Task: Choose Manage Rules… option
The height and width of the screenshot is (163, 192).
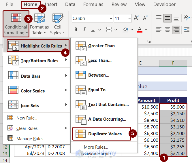Action: [x=37, y=139]
